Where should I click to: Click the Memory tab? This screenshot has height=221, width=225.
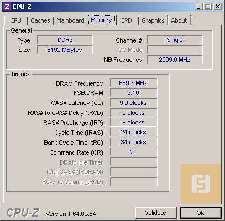[101, 20]
